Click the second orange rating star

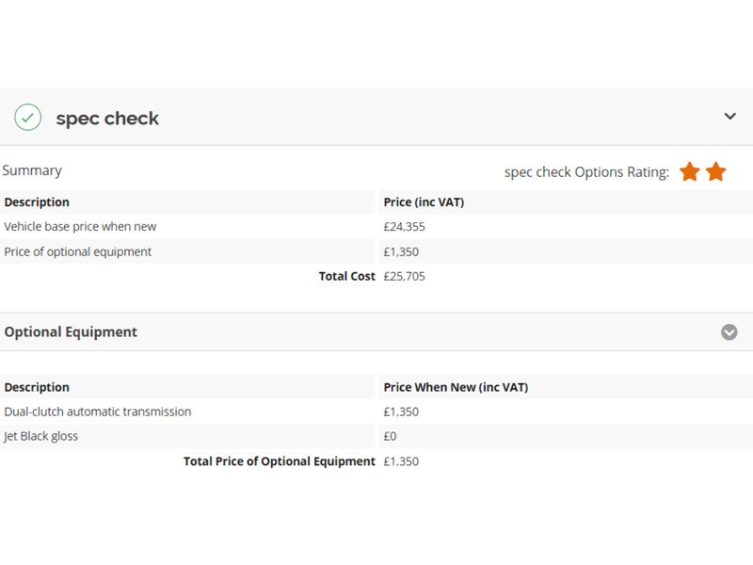click(715, 171)
